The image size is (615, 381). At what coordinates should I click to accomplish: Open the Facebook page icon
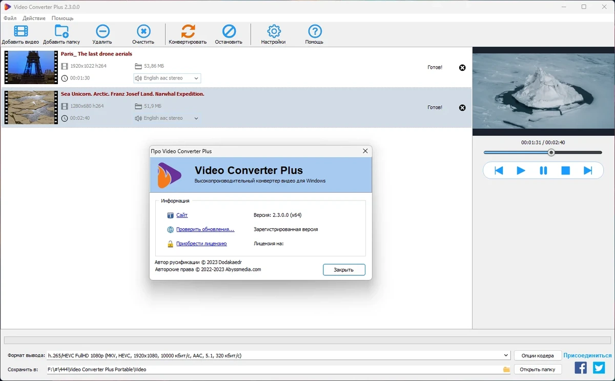pos(581,368)
